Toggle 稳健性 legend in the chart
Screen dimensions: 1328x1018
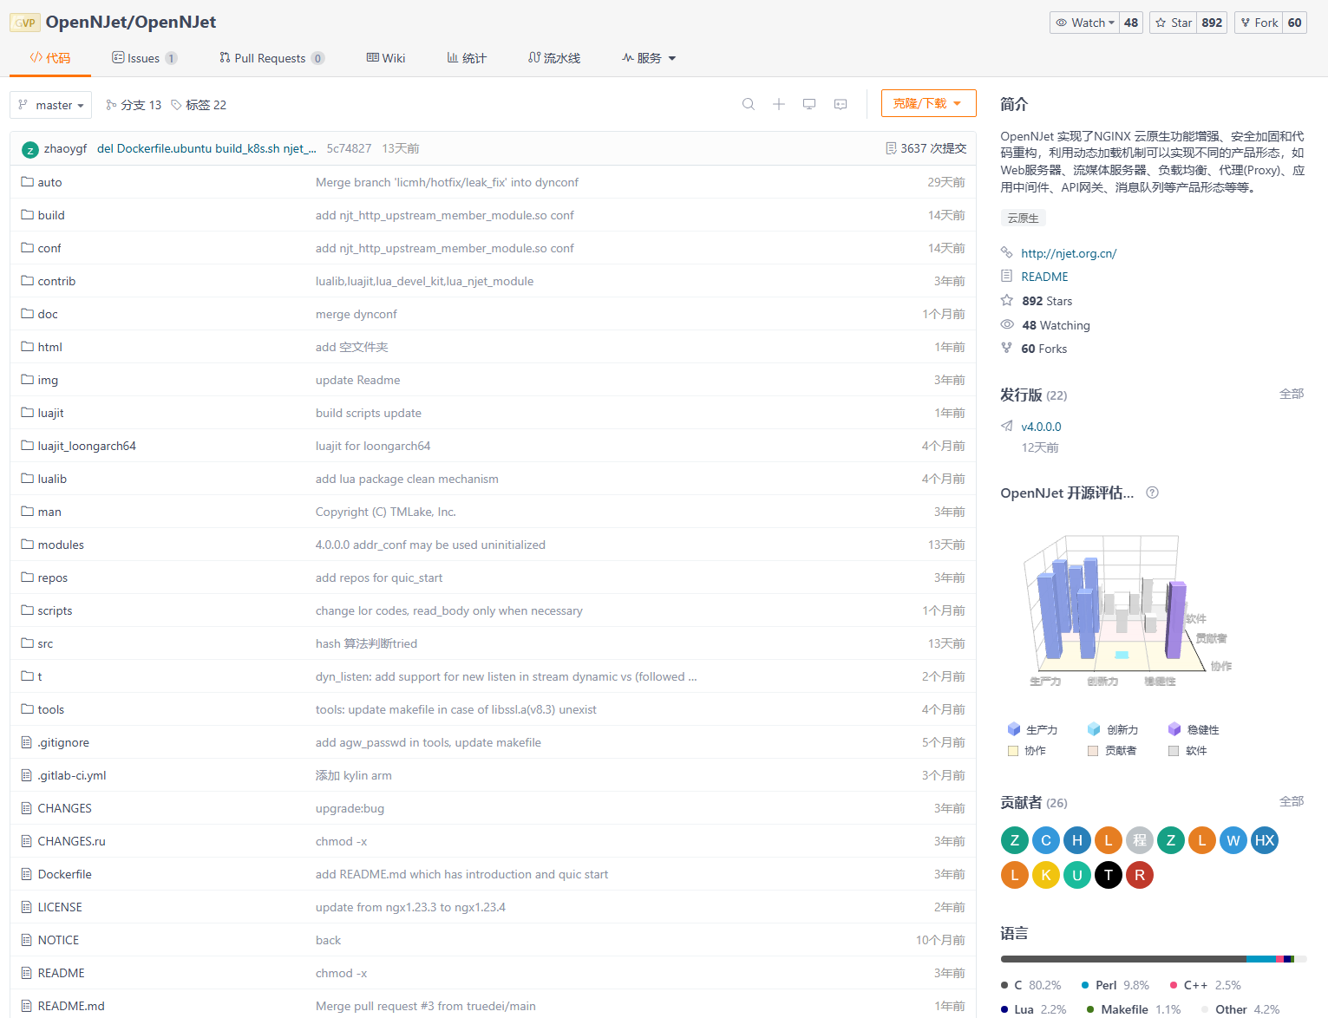click(1194, 729)
